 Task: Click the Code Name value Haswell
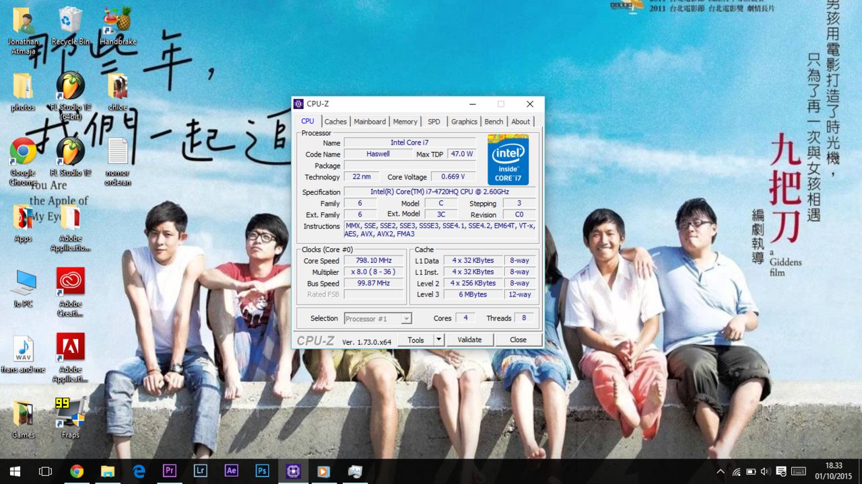click(x=378, y=154)
